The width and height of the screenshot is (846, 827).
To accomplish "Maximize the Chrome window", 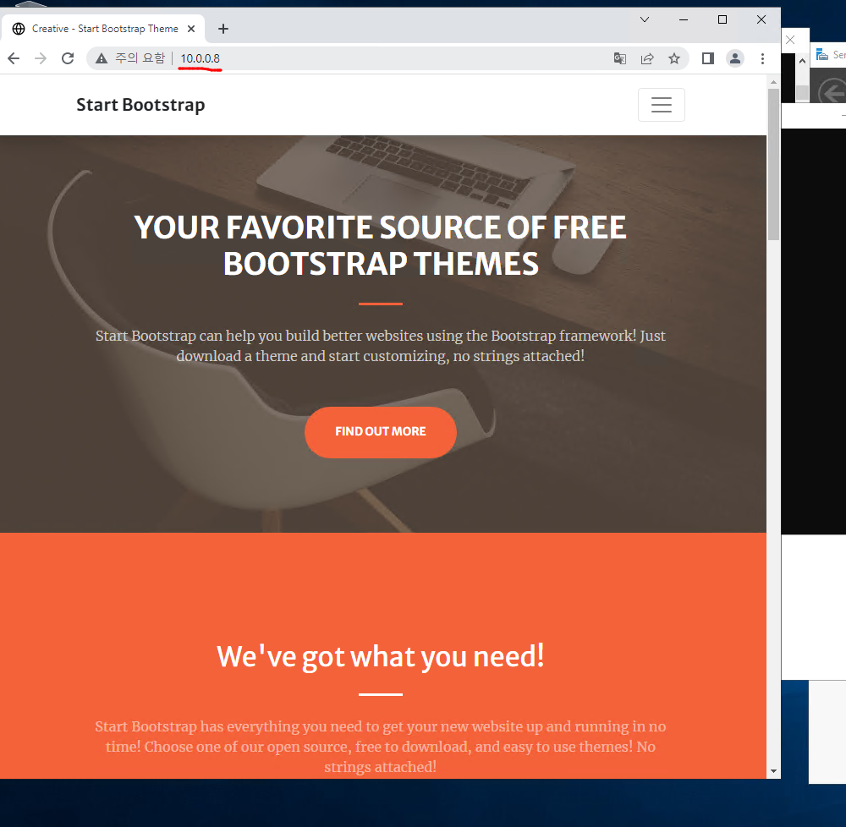I will (x=722, y=19).
